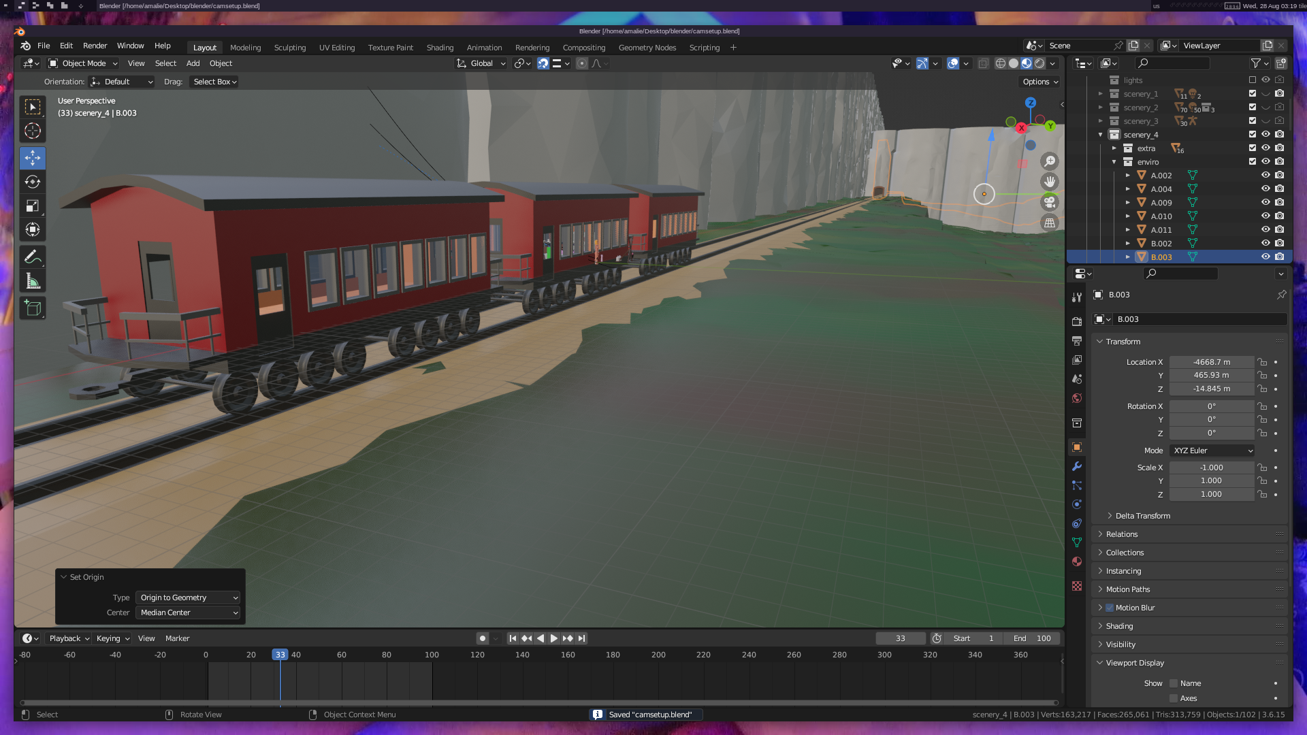Select the Move tool in the toolbar

(x=32, y=158)
